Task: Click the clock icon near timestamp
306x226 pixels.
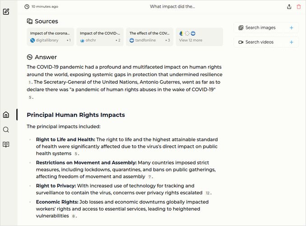Action: click(27, 7)
